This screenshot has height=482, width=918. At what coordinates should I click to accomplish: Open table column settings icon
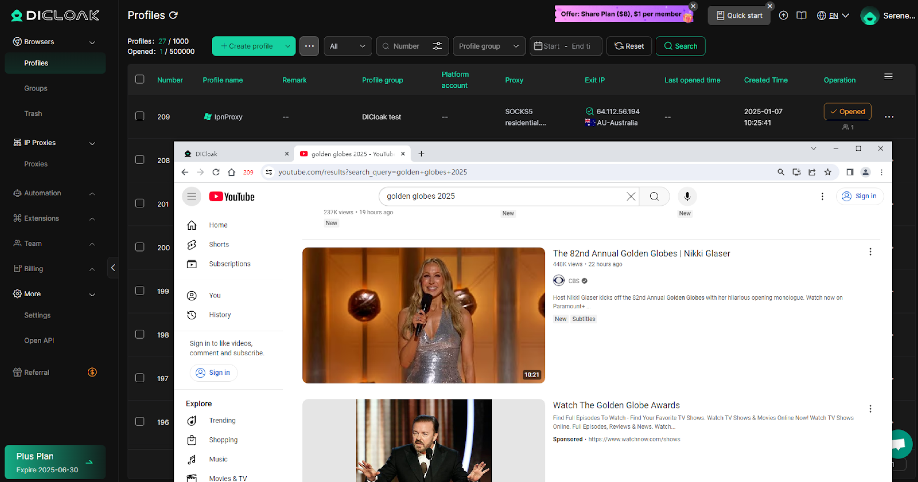888,77
